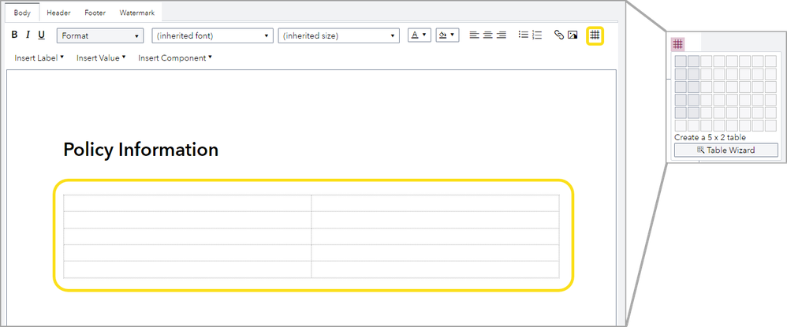Click the insert table icon in toolbar

point(595,35)
